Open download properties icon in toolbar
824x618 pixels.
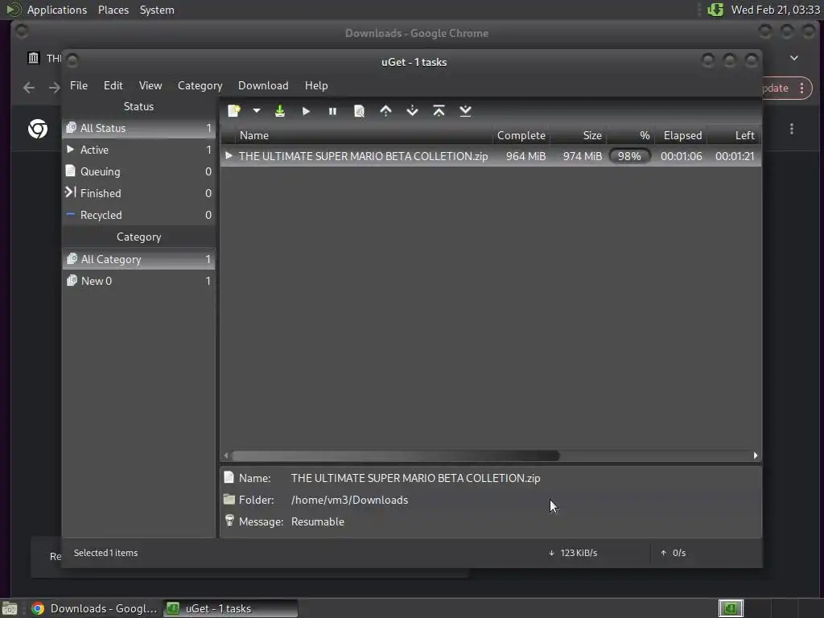click(360, 111)
